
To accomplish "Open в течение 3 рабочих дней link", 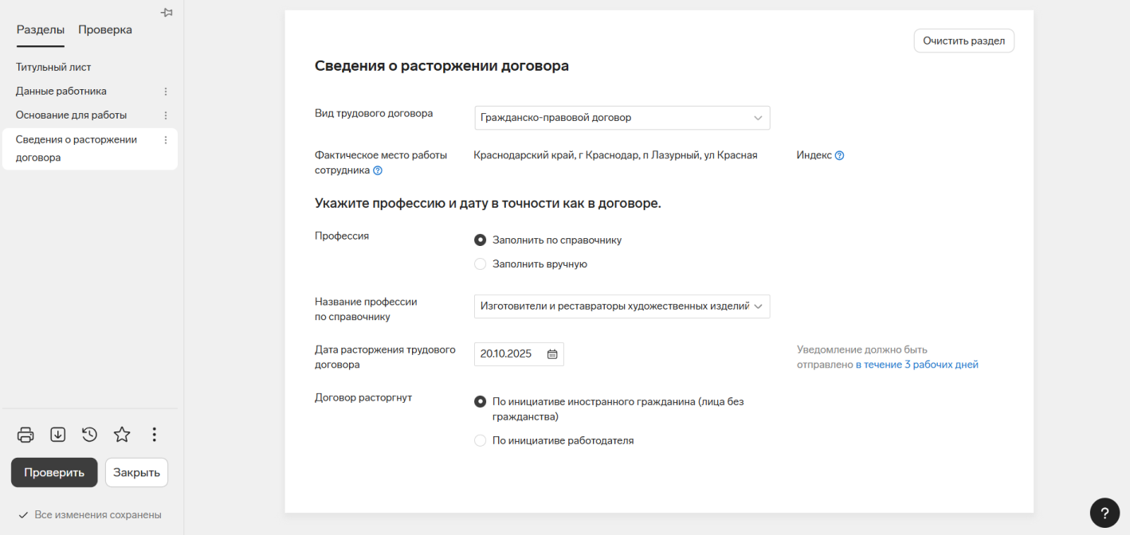I will click(x=916, y=365).
